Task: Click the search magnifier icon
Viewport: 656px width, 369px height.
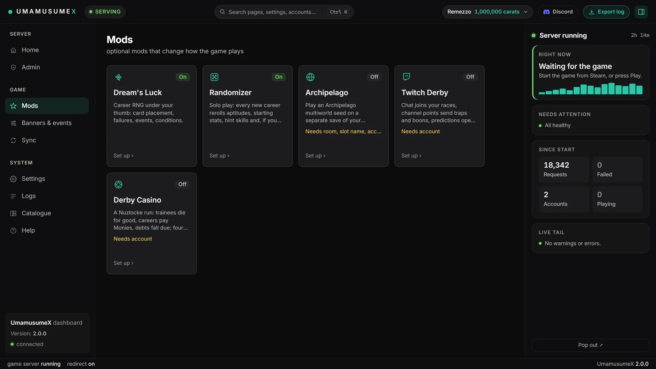Action: [222, 12]
